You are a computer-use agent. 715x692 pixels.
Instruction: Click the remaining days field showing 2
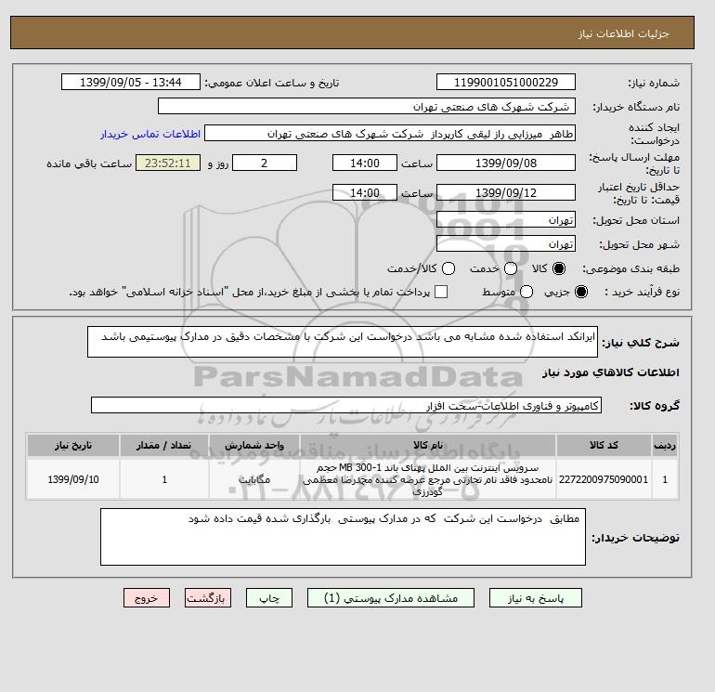click(x=265, y=163)
